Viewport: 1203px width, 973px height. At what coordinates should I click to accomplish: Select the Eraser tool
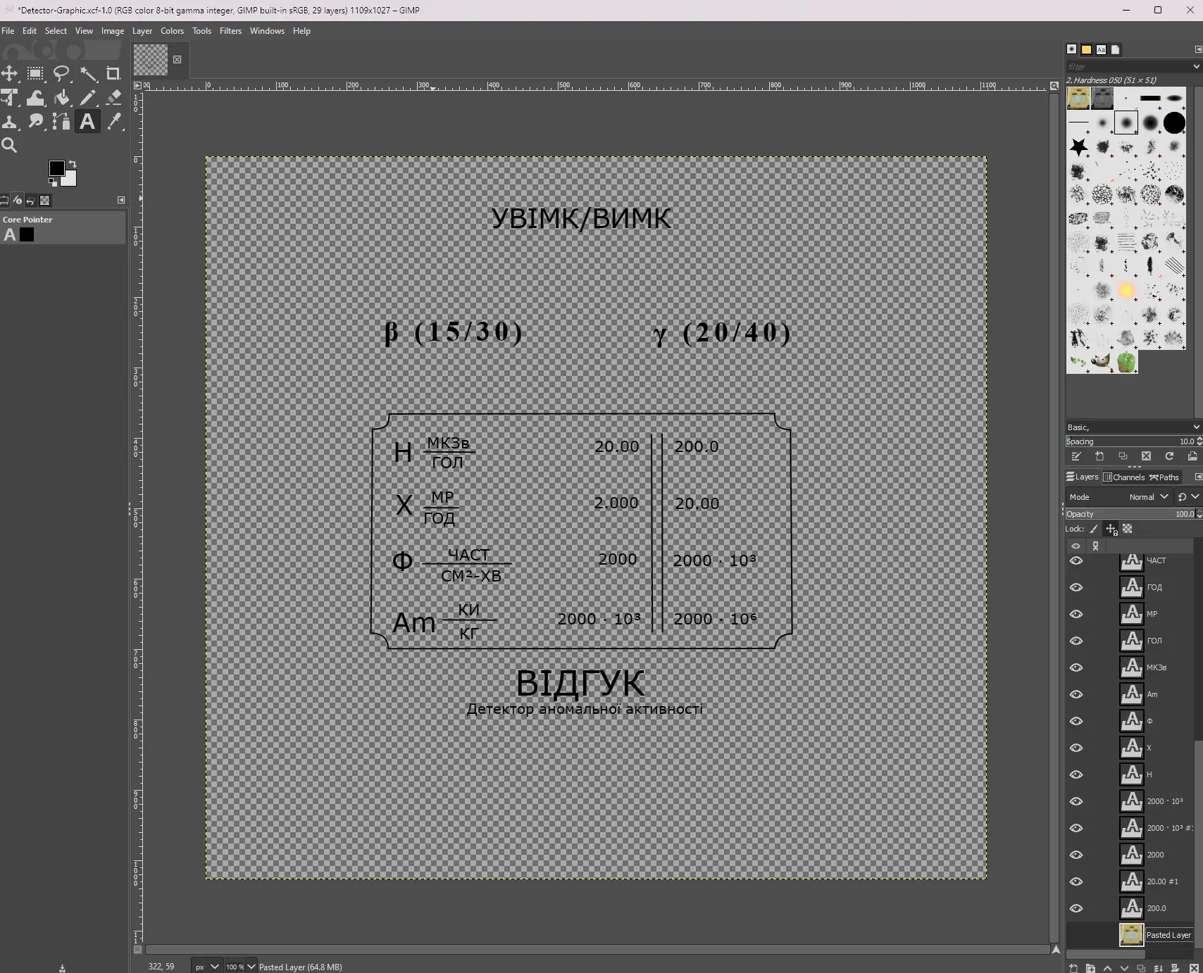click(x=113, y=98)
